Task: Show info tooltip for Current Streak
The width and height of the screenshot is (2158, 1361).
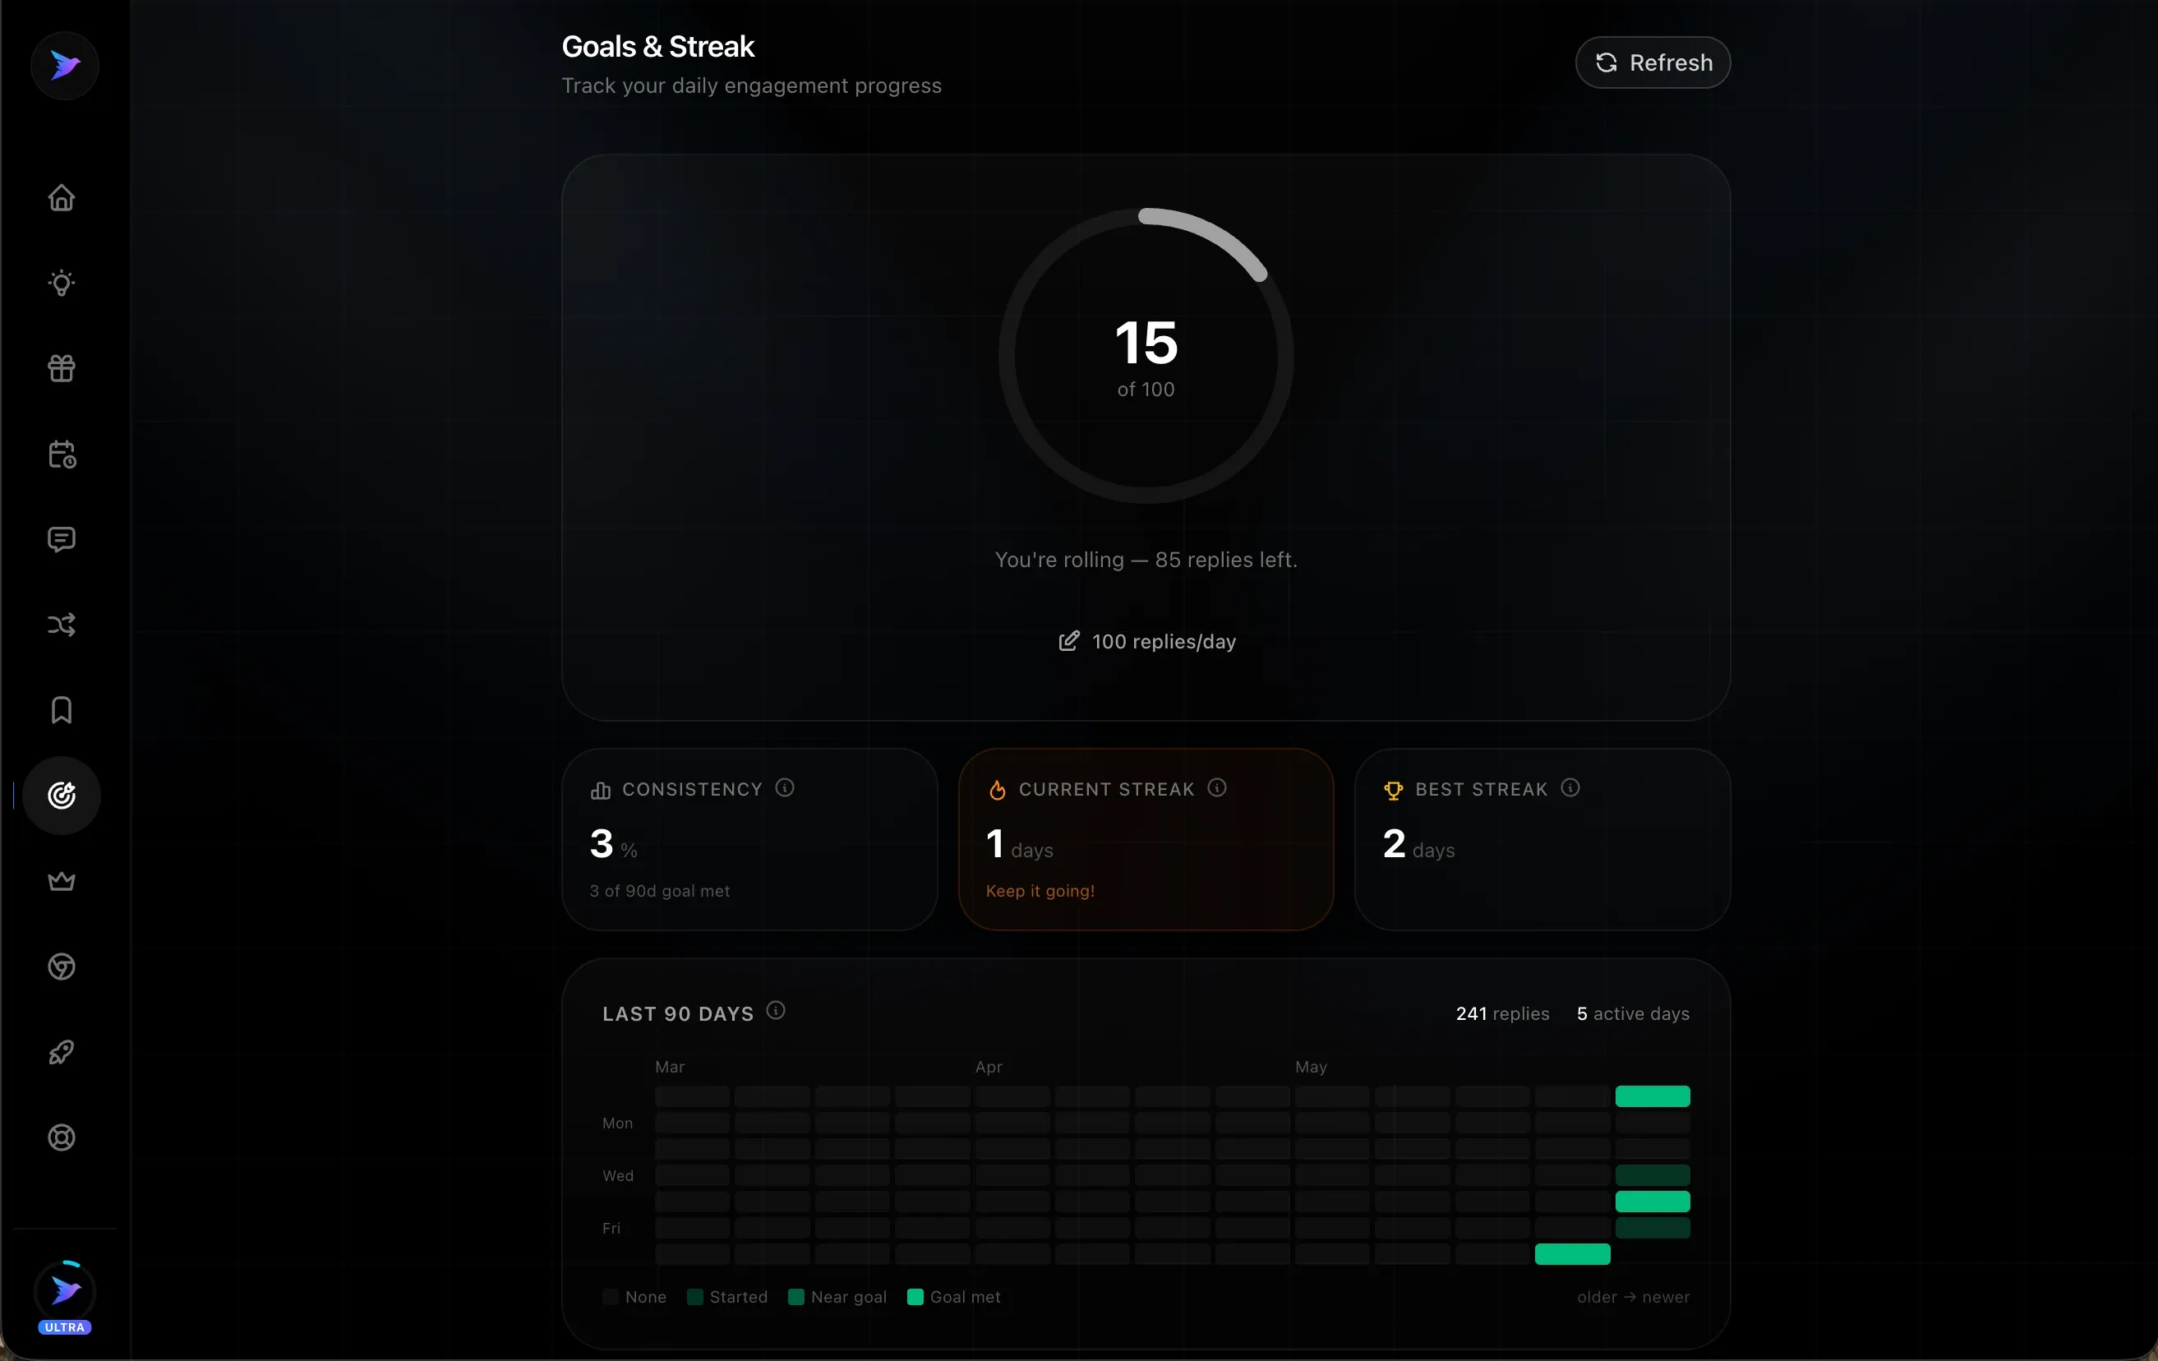Action: coord(1217,787)
